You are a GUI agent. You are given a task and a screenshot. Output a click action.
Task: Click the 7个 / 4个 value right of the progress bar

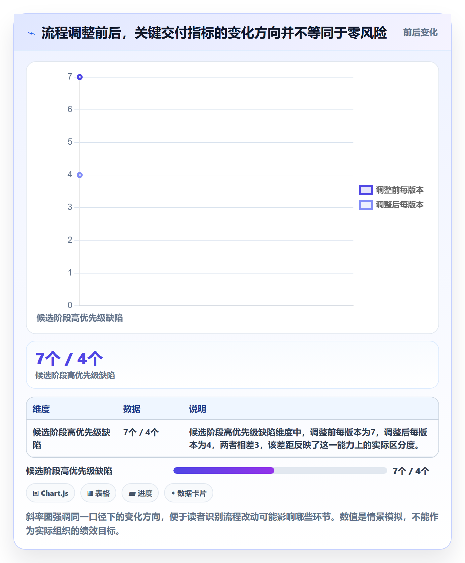tap(411, 471)
